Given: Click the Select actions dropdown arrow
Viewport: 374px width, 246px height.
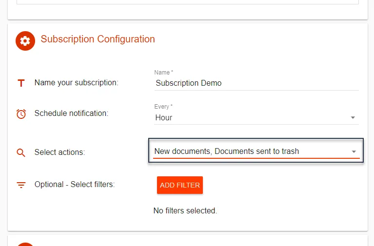Looking at the screenshot, I should (x=354, y=151).
